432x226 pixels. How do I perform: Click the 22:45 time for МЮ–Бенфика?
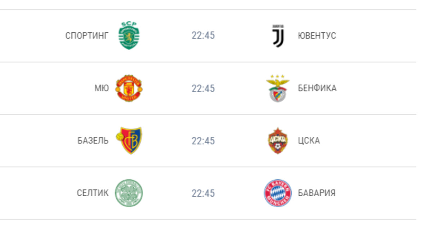point(203,88)
